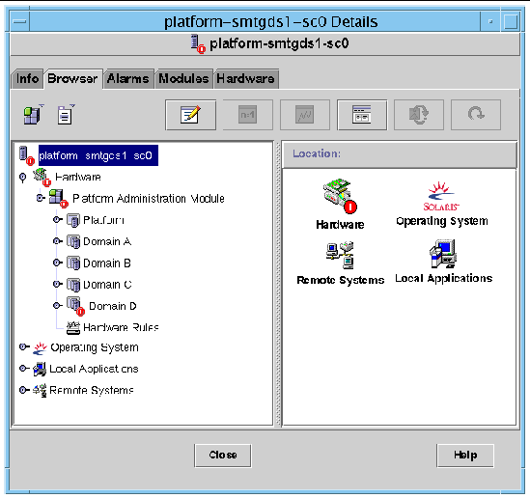Image resolution: width=530 pixels, height=498 pixels.
Task: Expand the Domain D tree node
Action: coord(58,305)
